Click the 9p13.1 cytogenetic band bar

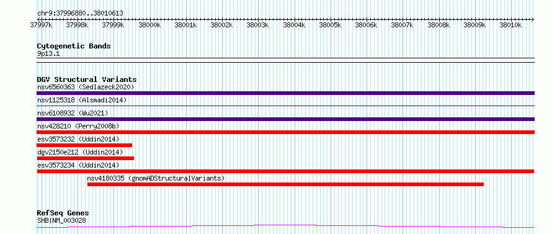[x=285, y=60]
